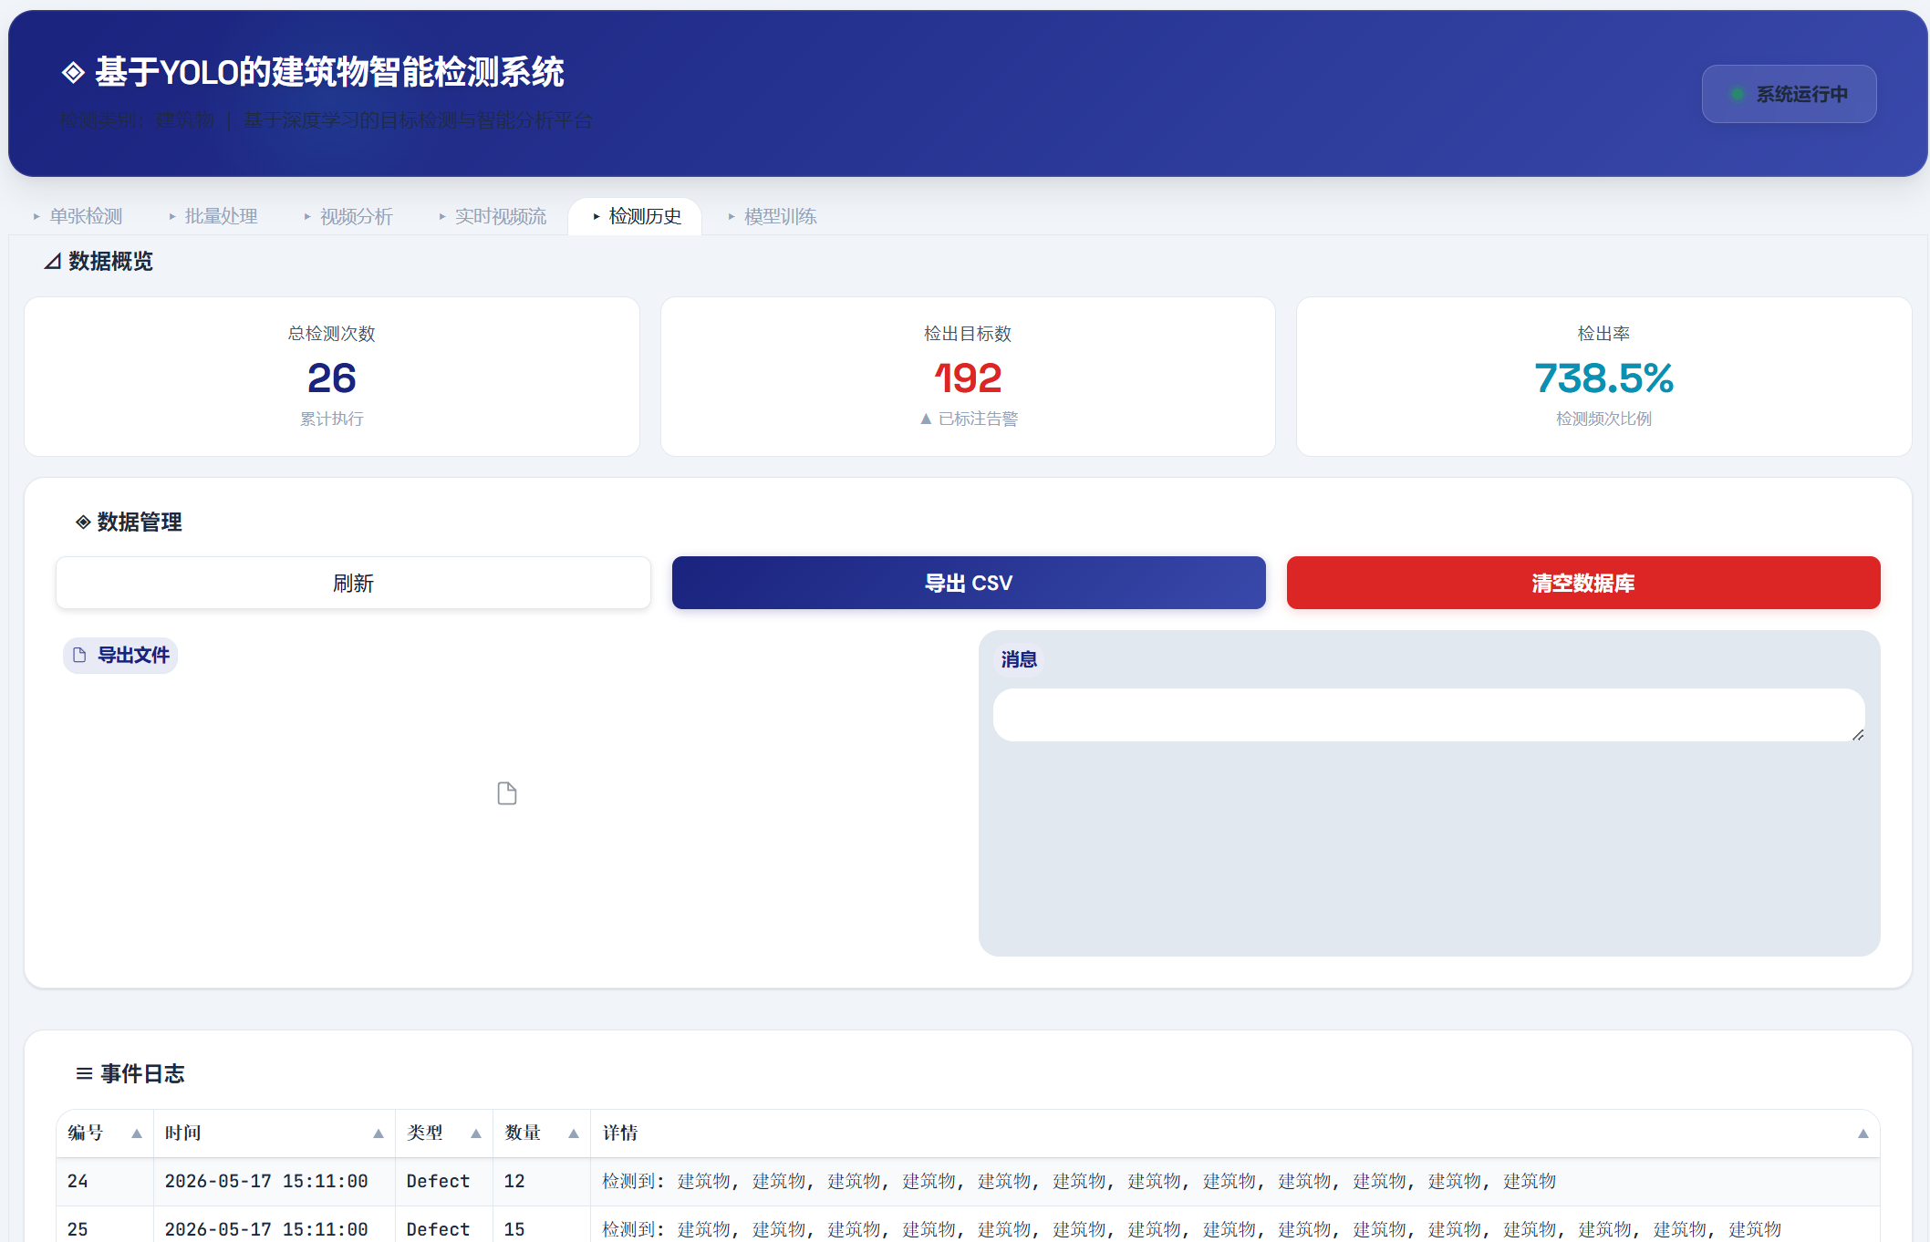Click the 详情 column header text
The image size is (1930, 1242).
point(620,1133)
